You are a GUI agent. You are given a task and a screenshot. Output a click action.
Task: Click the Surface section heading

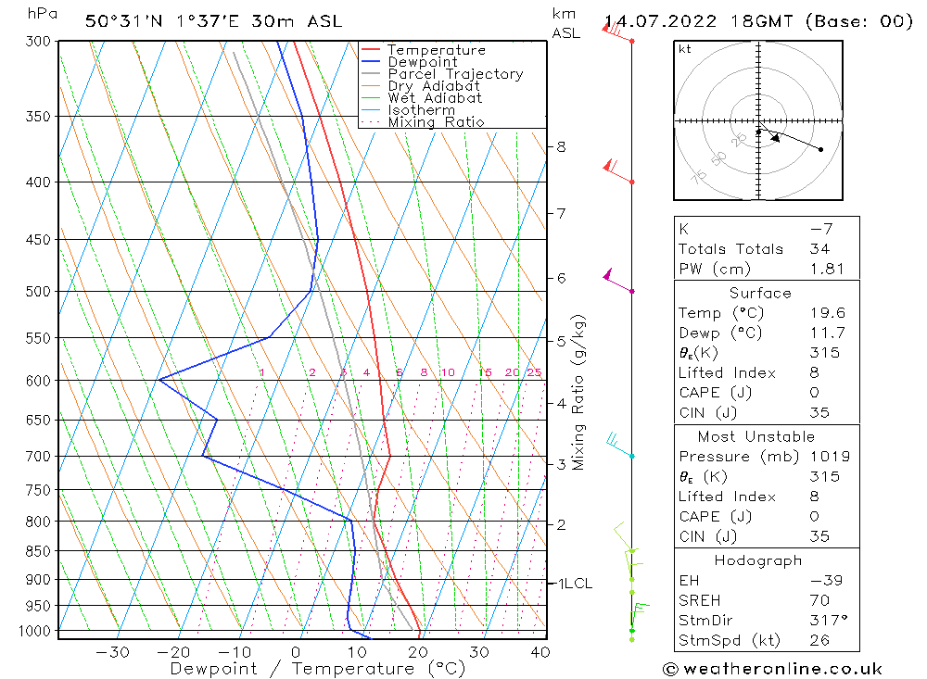[x=760, y=293]
